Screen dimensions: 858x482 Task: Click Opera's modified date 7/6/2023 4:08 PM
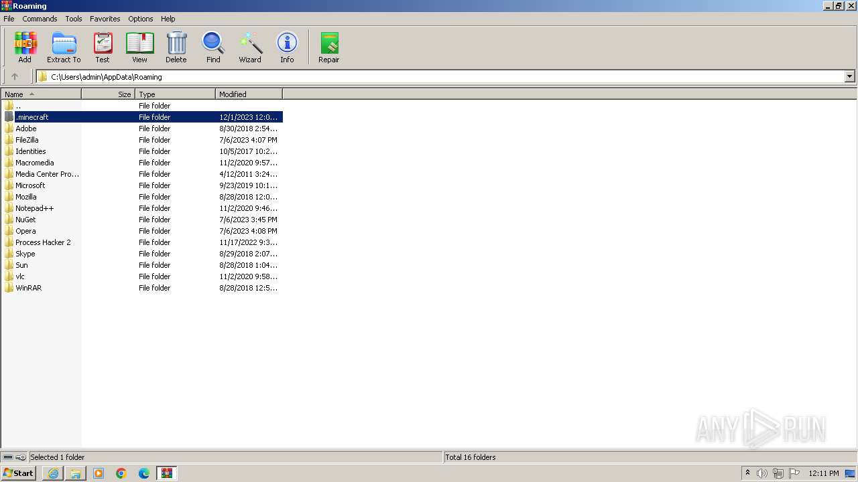tap(248, 231)
